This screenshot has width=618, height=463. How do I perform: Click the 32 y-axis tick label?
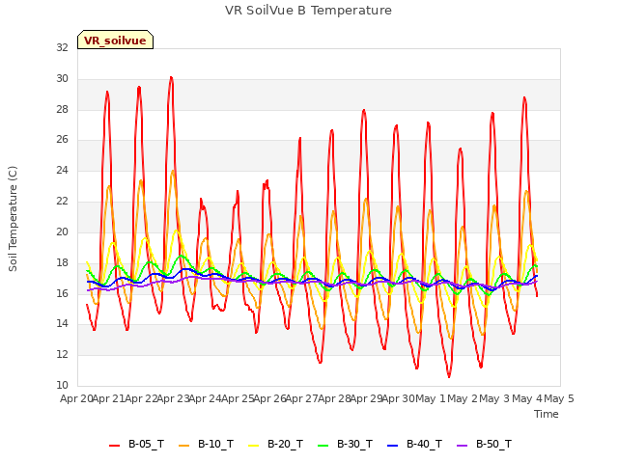tap(62, 47)
